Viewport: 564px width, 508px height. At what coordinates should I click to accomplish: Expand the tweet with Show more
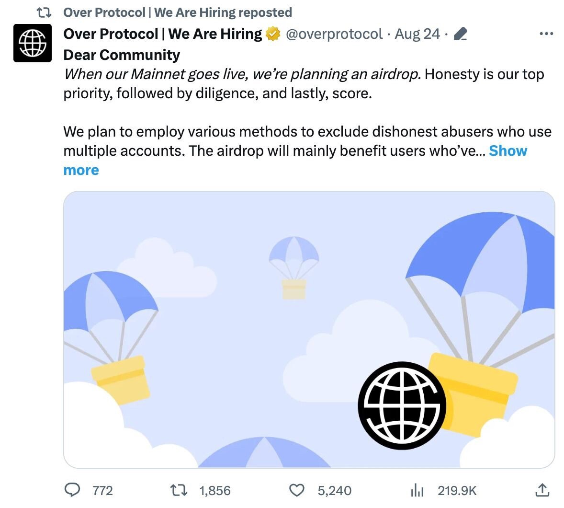pyautogui.click(x=508, y=150)
